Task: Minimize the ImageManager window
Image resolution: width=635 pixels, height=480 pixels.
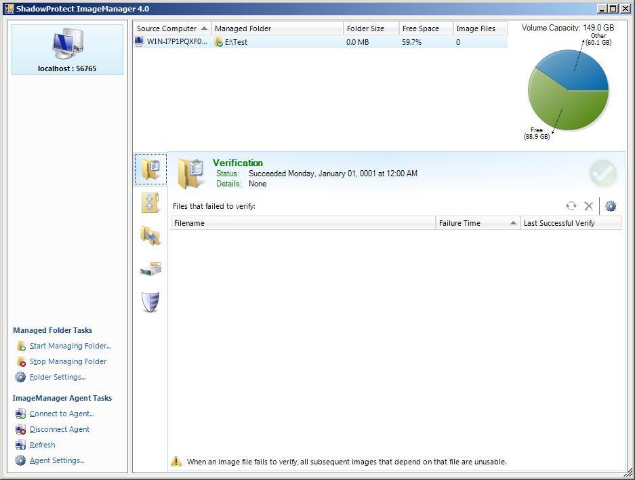Action: [x=602, y=9]
